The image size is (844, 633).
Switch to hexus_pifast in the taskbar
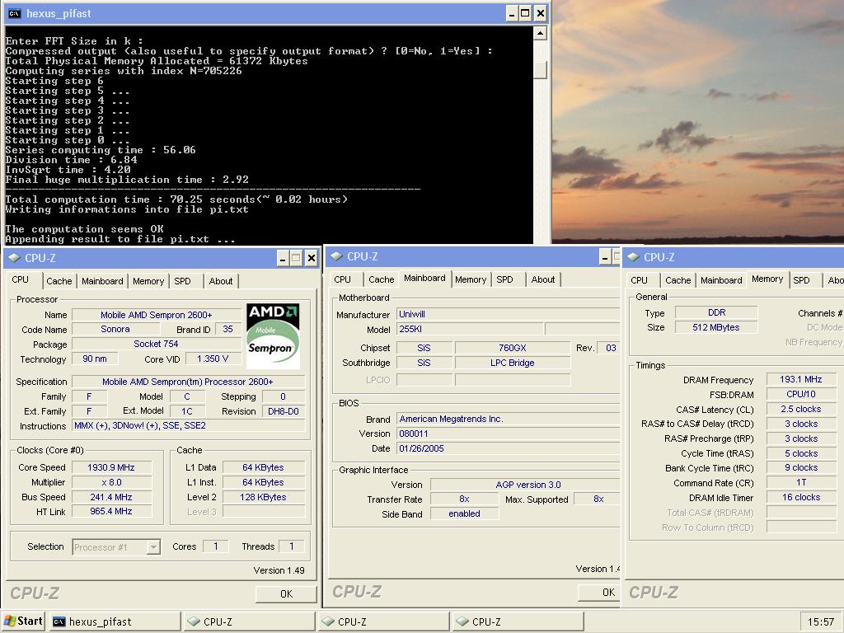coord(115,621)
